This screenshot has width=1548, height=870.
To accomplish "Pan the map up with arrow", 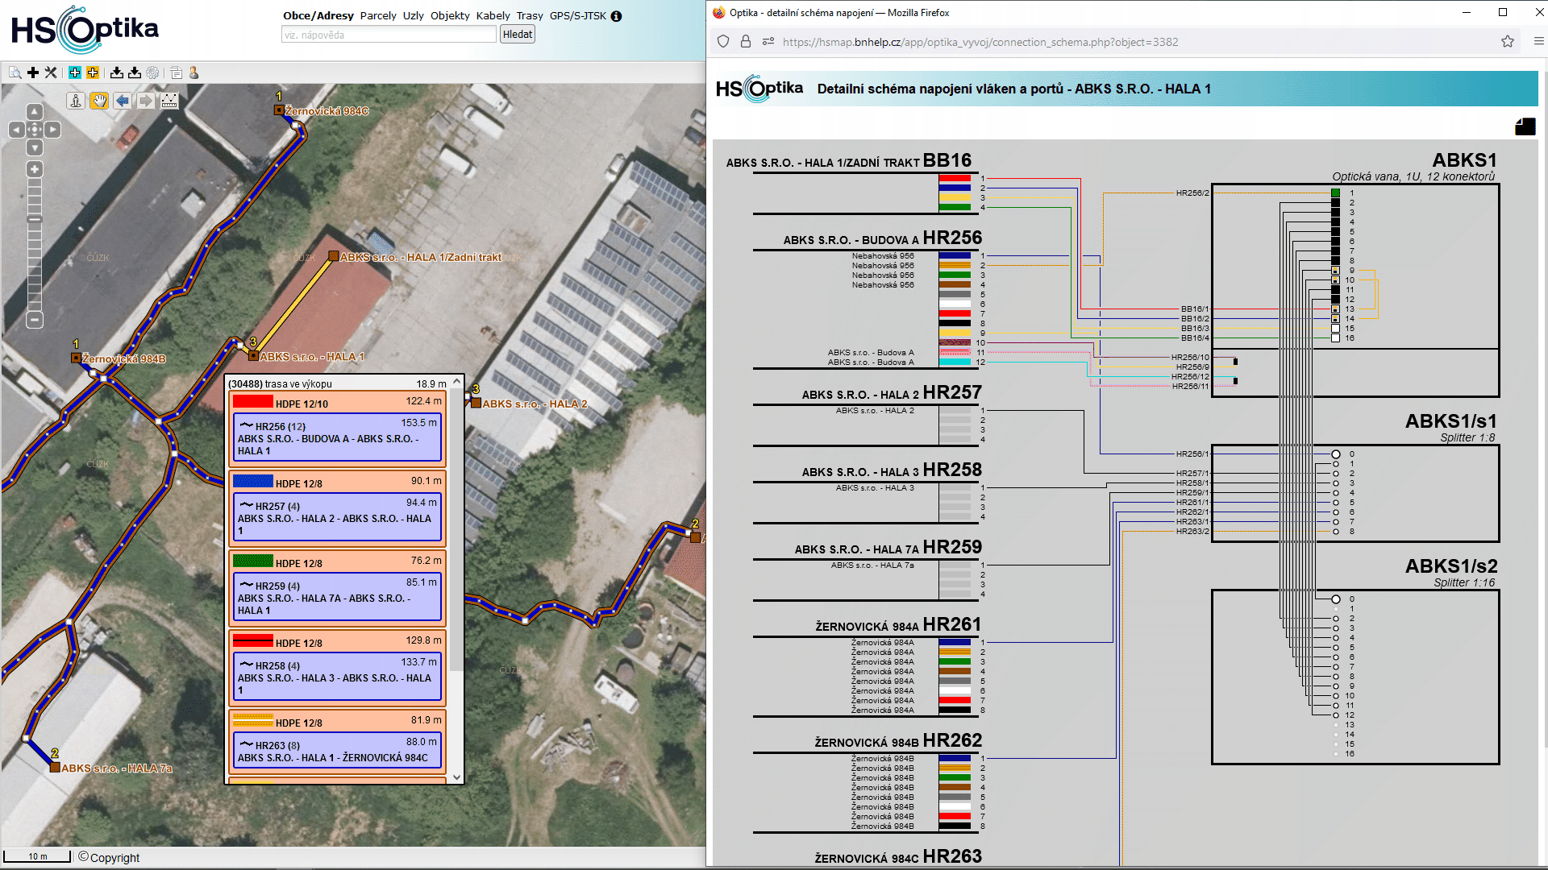I will tap(35, 112).
